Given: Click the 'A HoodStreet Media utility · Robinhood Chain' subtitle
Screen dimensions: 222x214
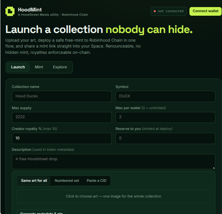Looking at the screenshot, I should click(x=53, y=15).
